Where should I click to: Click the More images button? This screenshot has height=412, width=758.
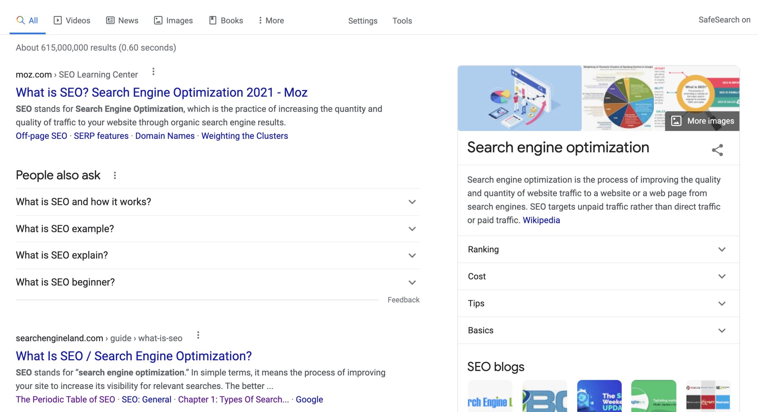tap(702, 121)
